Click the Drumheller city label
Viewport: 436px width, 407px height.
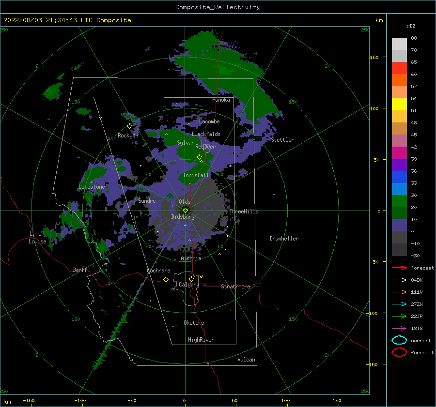point(284,239)
